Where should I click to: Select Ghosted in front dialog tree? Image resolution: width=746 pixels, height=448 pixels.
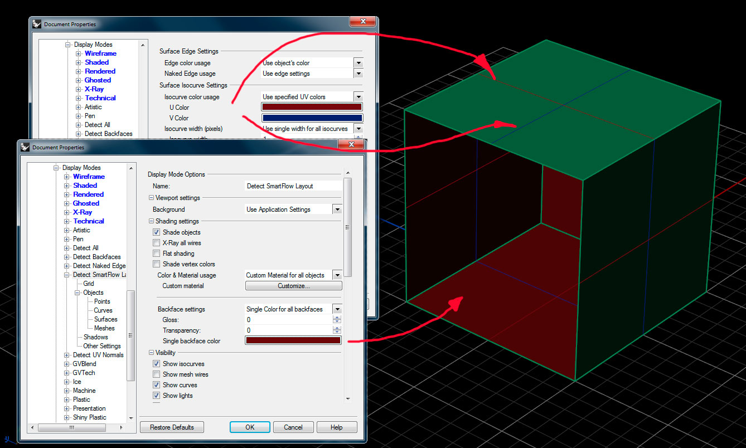coord(86,203)
